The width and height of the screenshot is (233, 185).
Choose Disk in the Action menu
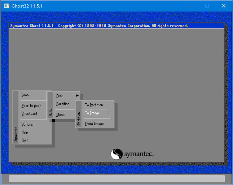click(60, 96)
